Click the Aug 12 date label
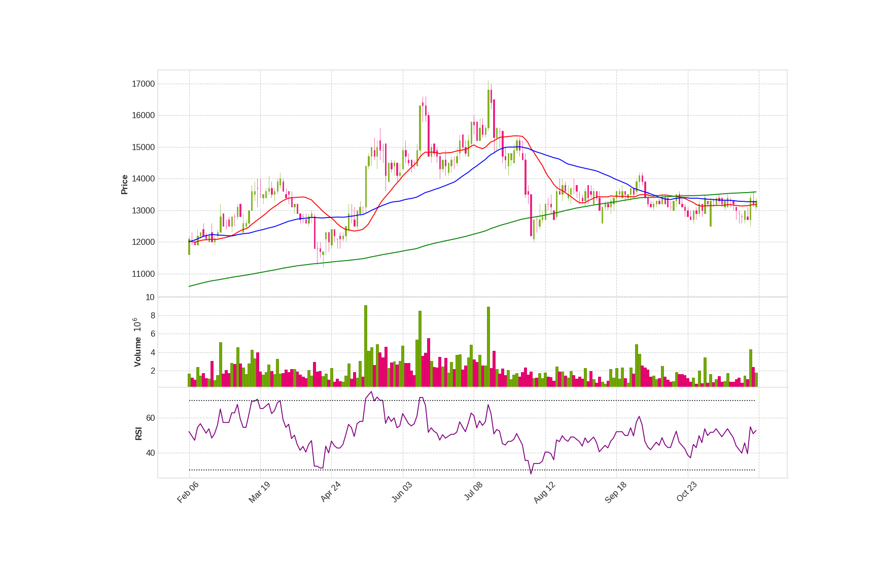Screen dimensions: 875x583 [544, 492]
